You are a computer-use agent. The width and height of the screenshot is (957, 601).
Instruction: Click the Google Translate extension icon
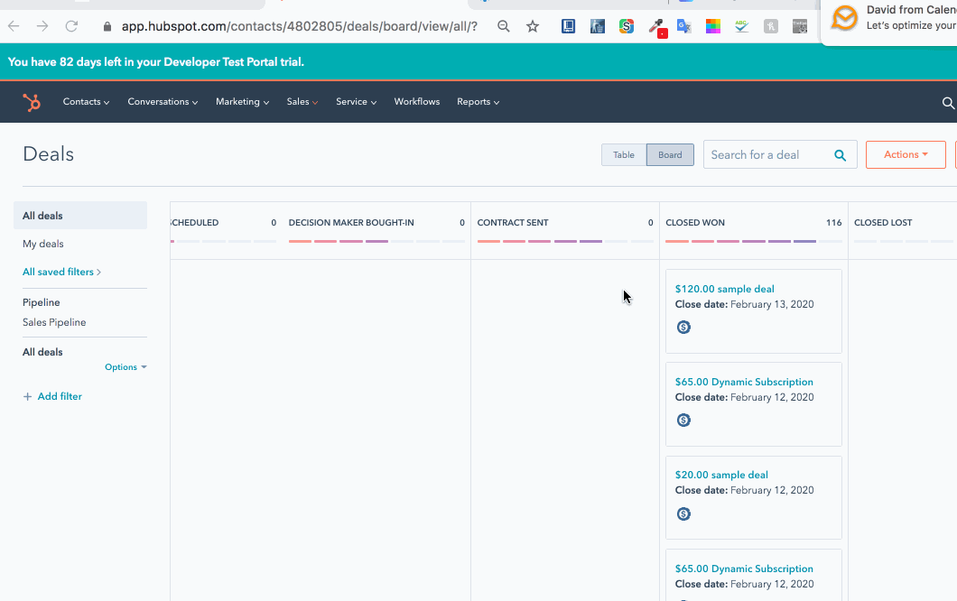(x=683, y=26)
